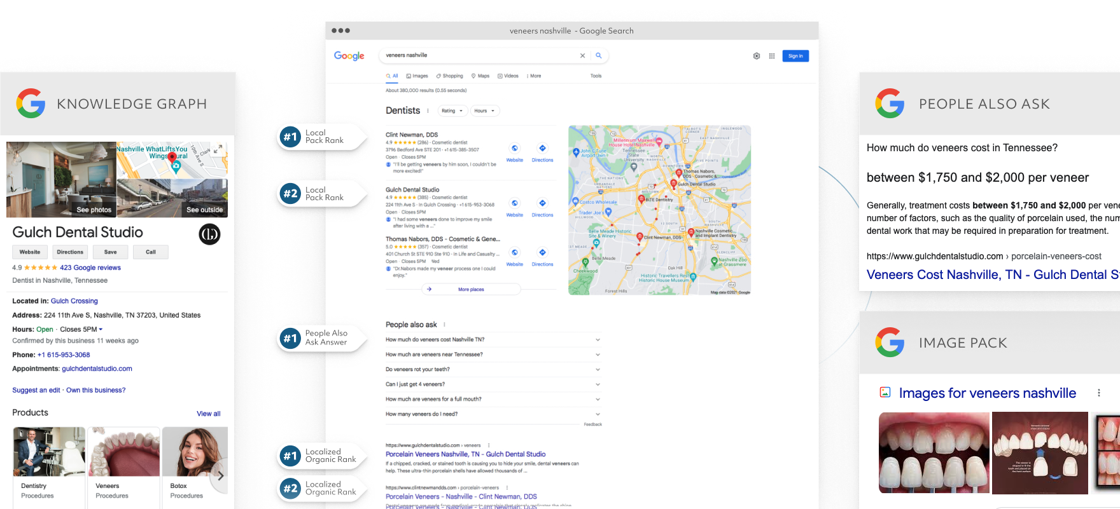1120x509 pixels.
Task: Expand the knowledge graph map with arrows icon
Action: pos(218,149)
